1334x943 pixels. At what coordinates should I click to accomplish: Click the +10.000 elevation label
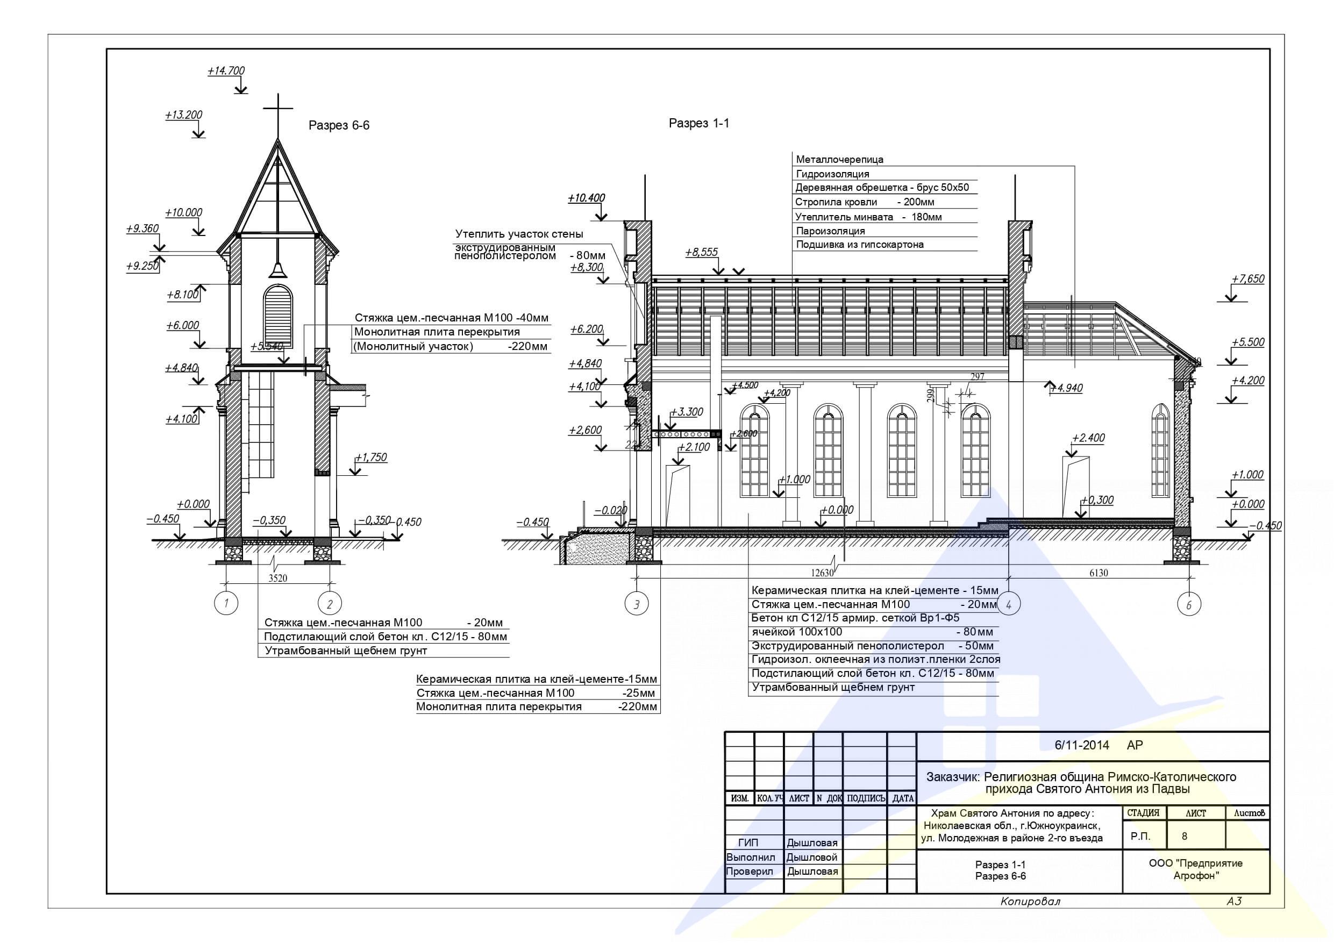point(183,213)
